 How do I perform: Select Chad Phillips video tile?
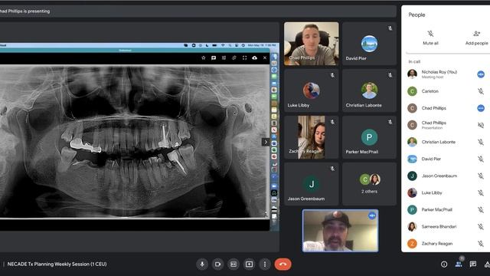(312, 44)
